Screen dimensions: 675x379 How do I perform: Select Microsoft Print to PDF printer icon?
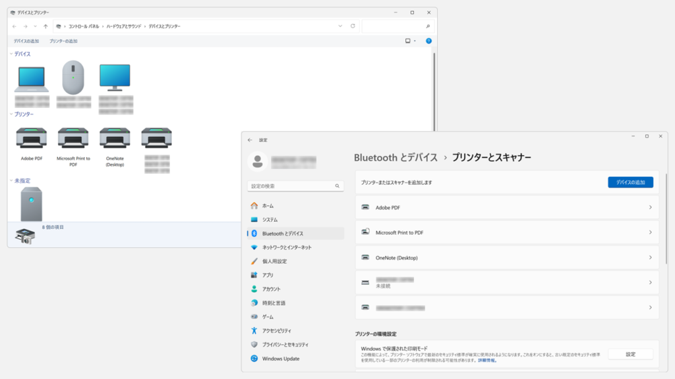(73, 139)
